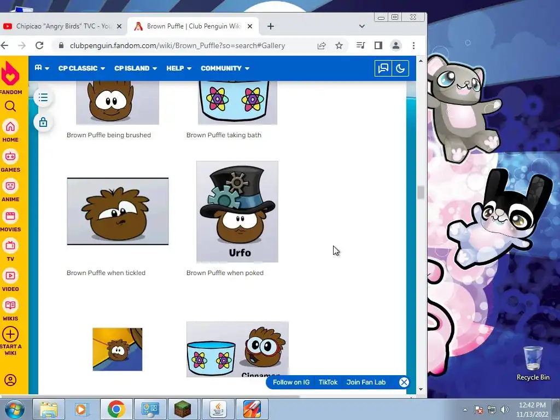Reload the page

[x=39, y=45]
